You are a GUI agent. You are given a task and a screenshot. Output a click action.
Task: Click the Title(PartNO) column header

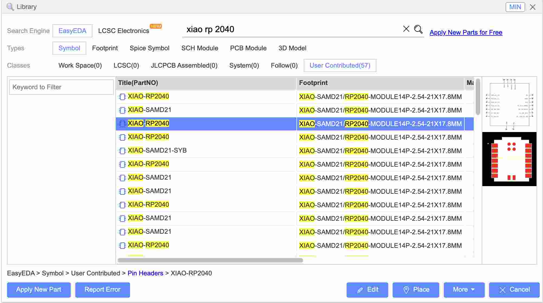click(206, 83)
